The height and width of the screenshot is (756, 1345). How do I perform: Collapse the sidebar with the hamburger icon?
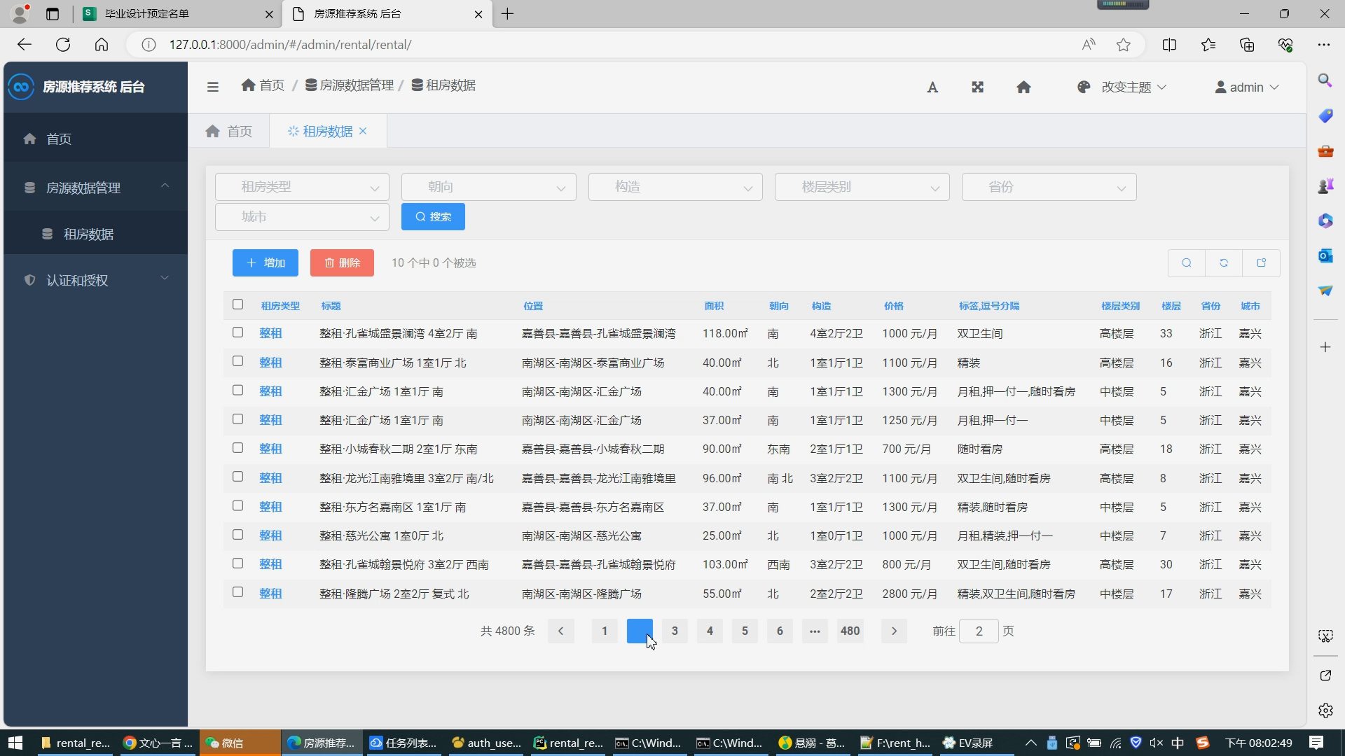tap(212, 87)
